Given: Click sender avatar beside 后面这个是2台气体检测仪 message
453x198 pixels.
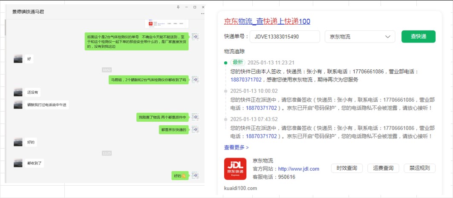Looking at the screenshot, I should 195,37.
